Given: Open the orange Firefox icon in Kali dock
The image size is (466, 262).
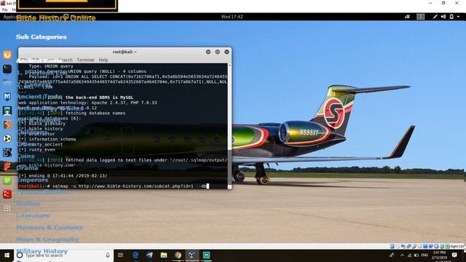Looking at the screenshot, I should coord(7,55).
